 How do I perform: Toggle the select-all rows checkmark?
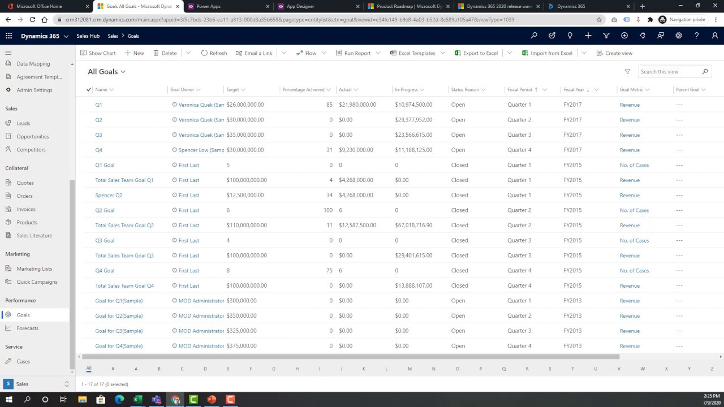coord(89,89)
